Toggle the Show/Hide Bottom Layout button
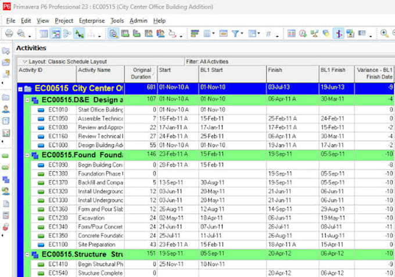The width and height of the screenshot is (395, 277). click(x=113, y=34)
